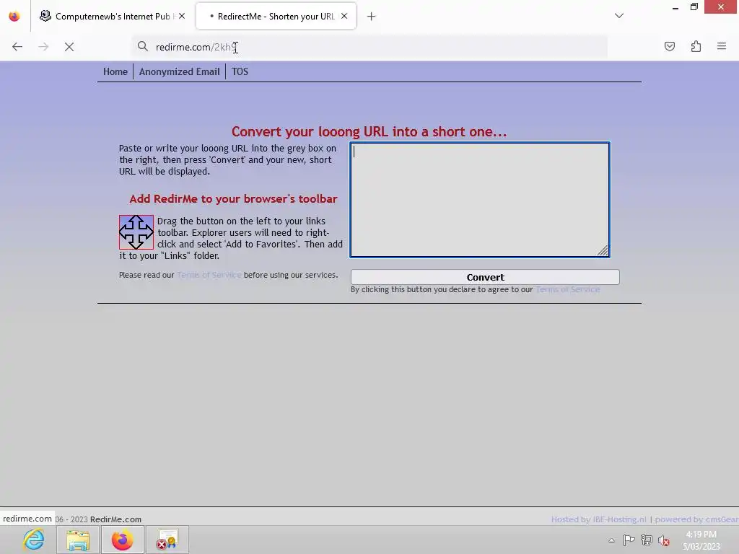
Task: Open Terms of Service link after 'Please read our'
Action: point(209,275)
